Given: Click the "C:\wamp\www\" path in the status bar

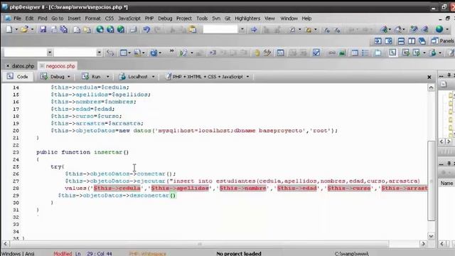Looking at the screenshot, I should click(x=352, y=254).
